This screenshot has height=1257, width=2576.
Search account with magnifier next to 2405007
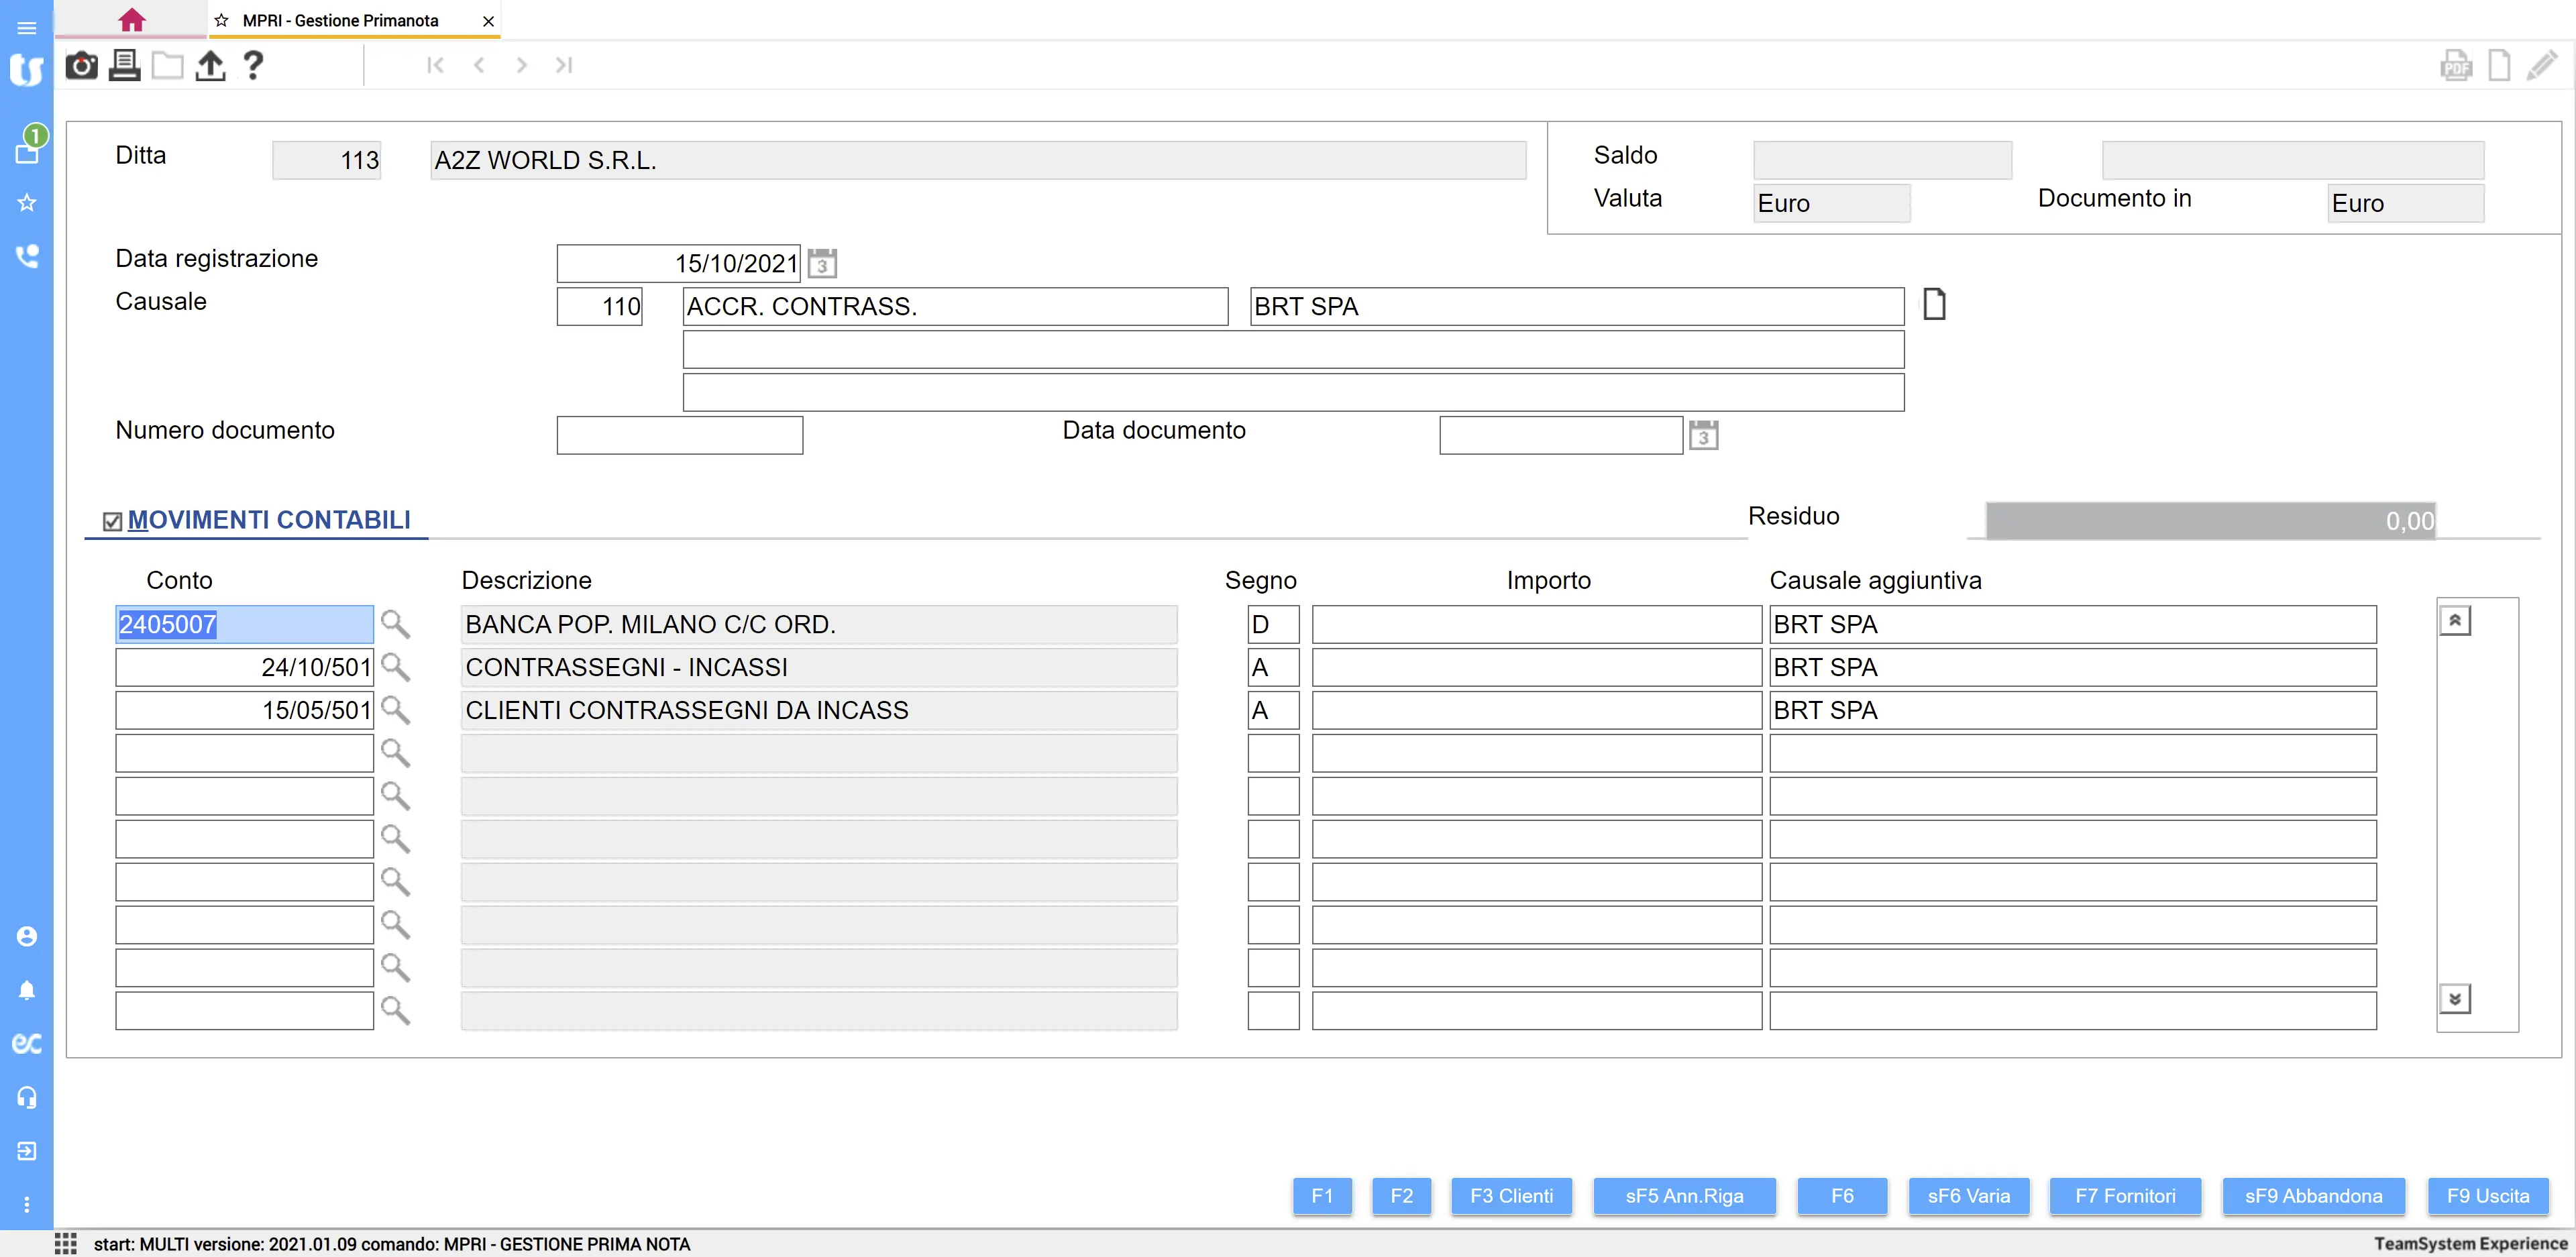click(395, 625)
